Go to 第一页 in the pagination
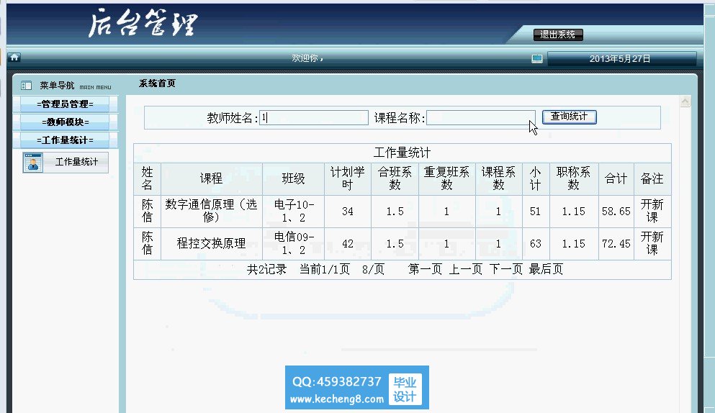This screenshot has width=715, height=413. [x=425, y=269]
